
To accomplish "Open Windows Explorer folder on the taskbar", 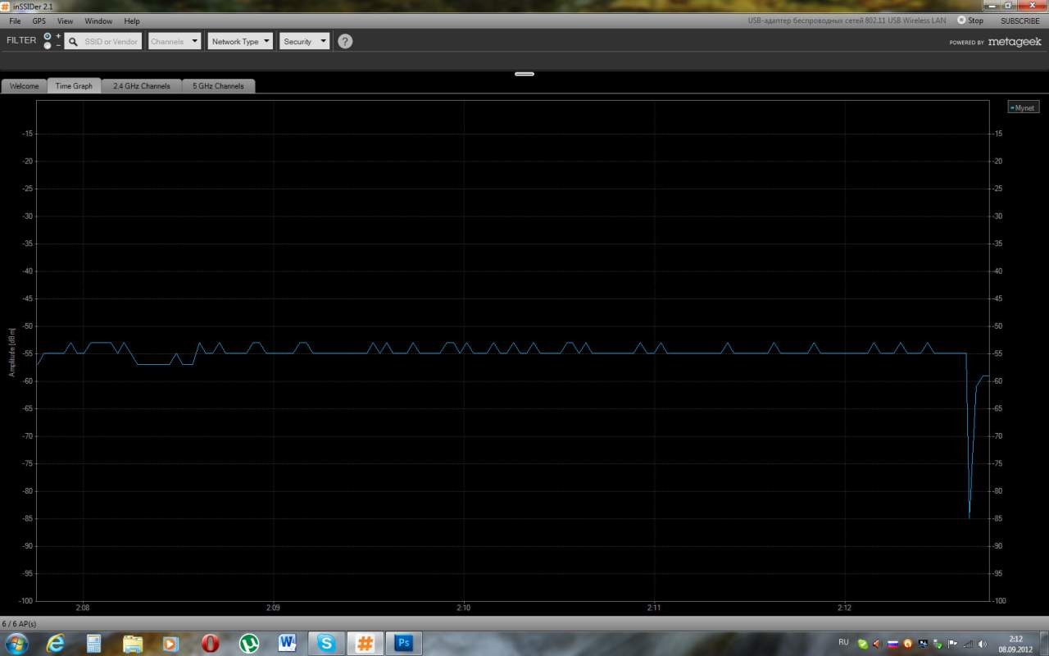I will [133, 643].
